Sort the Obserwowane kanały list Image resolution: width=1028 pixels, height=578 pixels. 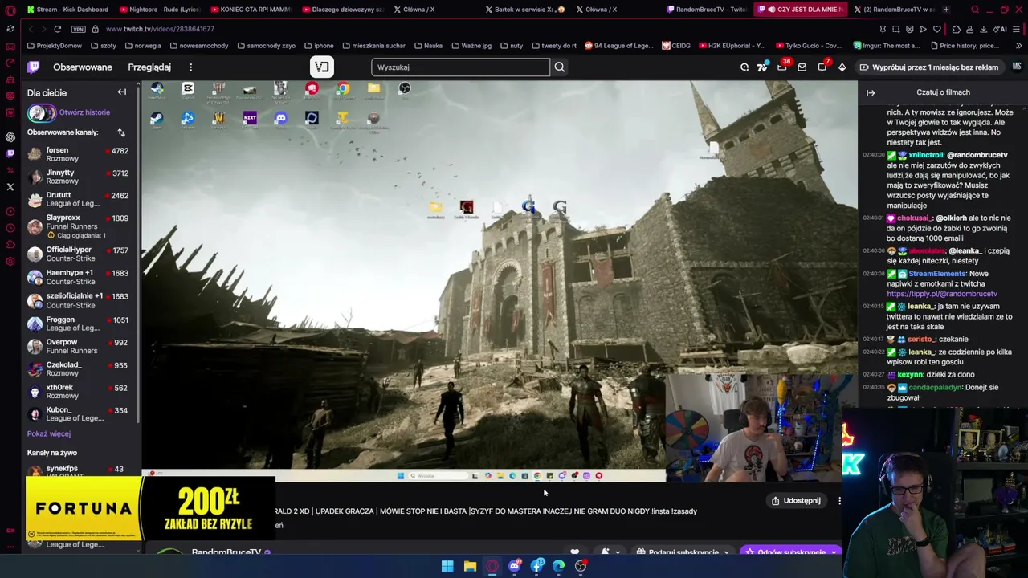(x=121, y=132)
